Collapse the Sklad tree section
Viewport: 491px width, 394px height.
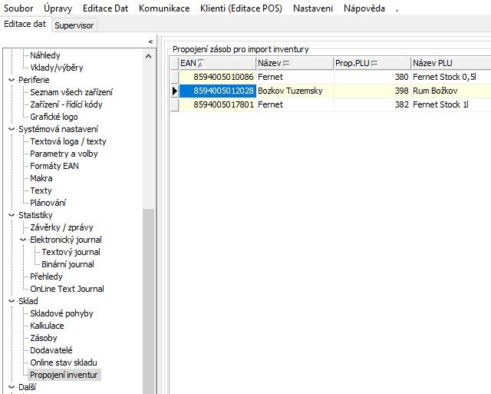coord(11,301)
